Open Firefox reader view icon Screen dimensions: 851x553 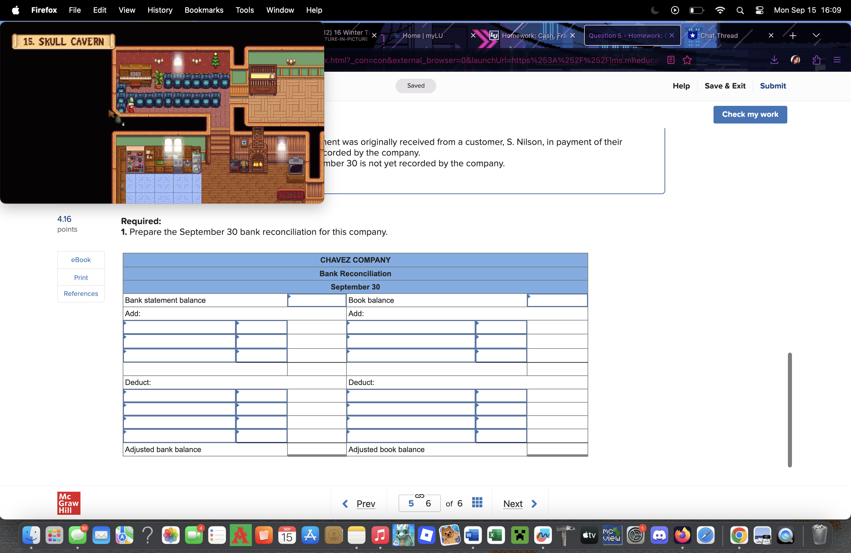671,60
